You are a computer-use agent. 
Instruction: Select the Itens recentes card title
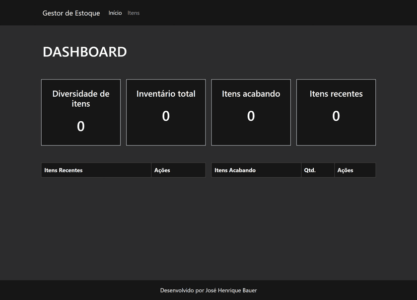pos(336,94)
